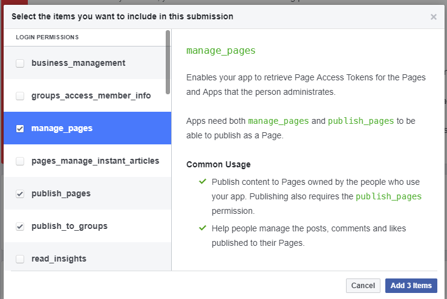447x299 pixels.
Task: Click the Add 3 Items button
Action: tap(411, 286)
